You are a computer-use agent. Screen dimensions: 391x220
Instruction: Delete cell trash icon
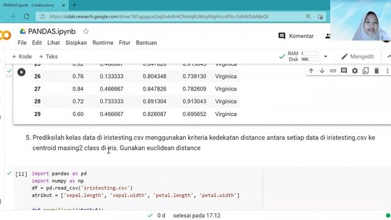coord(376,71)
